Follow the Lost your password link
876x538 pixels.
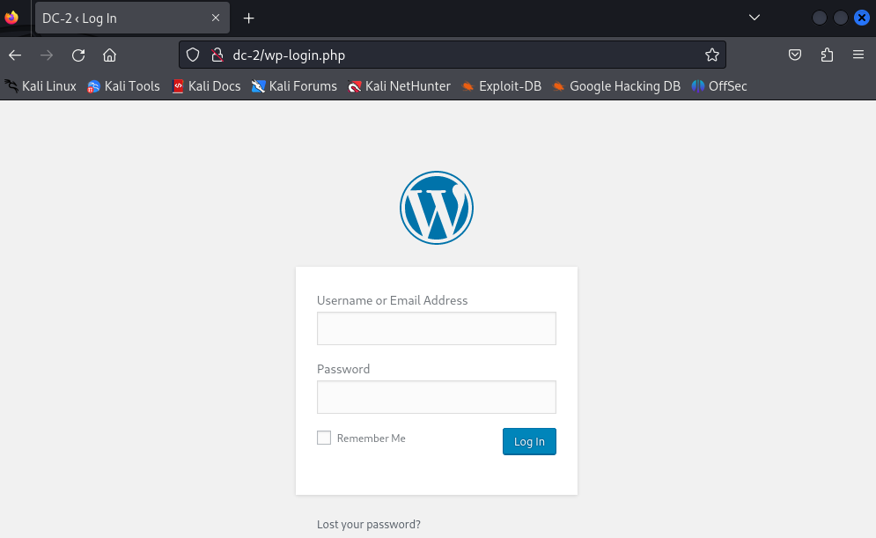[369, 524]
